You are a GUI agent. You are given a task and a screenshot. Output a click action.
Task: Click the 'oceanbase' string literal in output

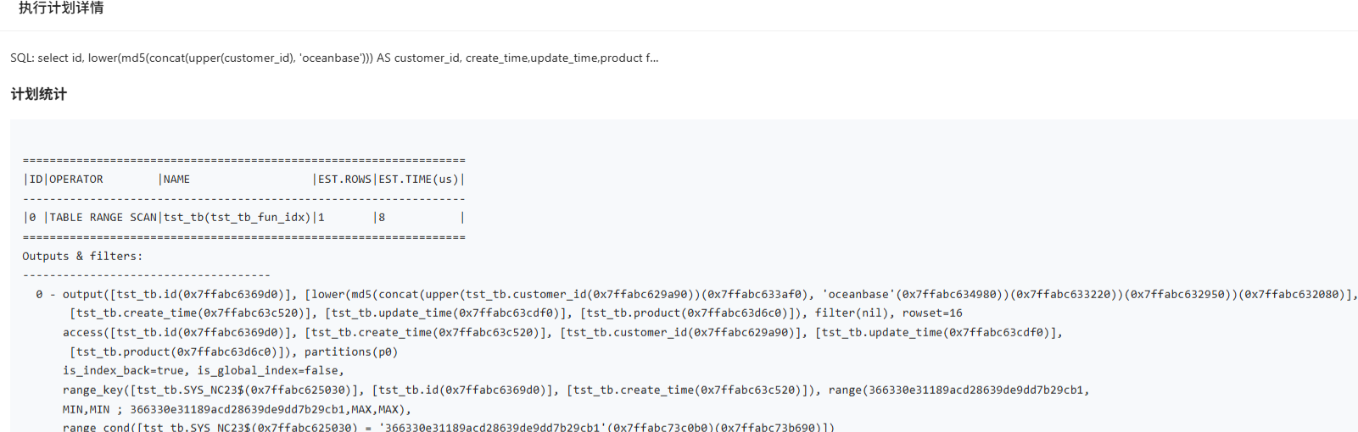pos(858,295)
